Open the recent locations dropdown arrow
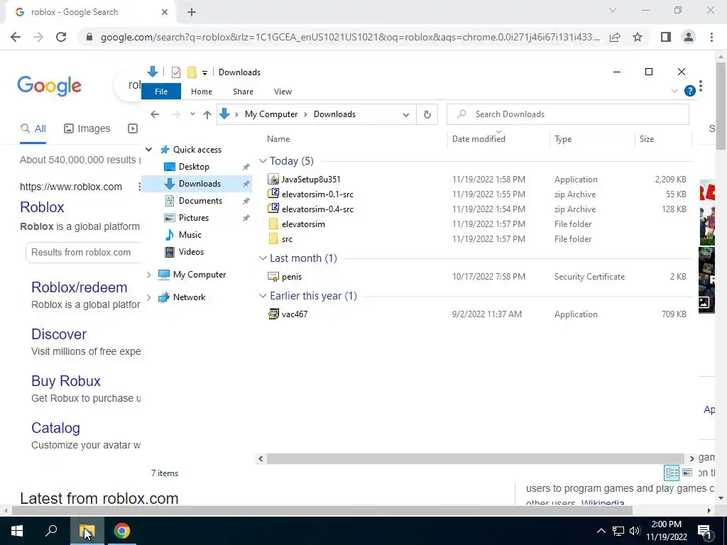Screen dimensions: 727x545 click(x=192, y=114)
